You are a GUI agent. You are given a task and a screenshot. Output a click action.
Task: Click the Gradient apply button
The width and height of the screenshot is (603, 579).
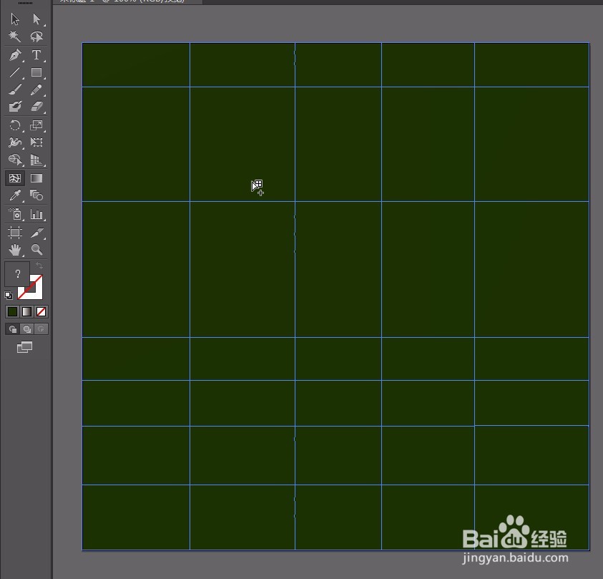pyautogui.click(x=26, y=311)
